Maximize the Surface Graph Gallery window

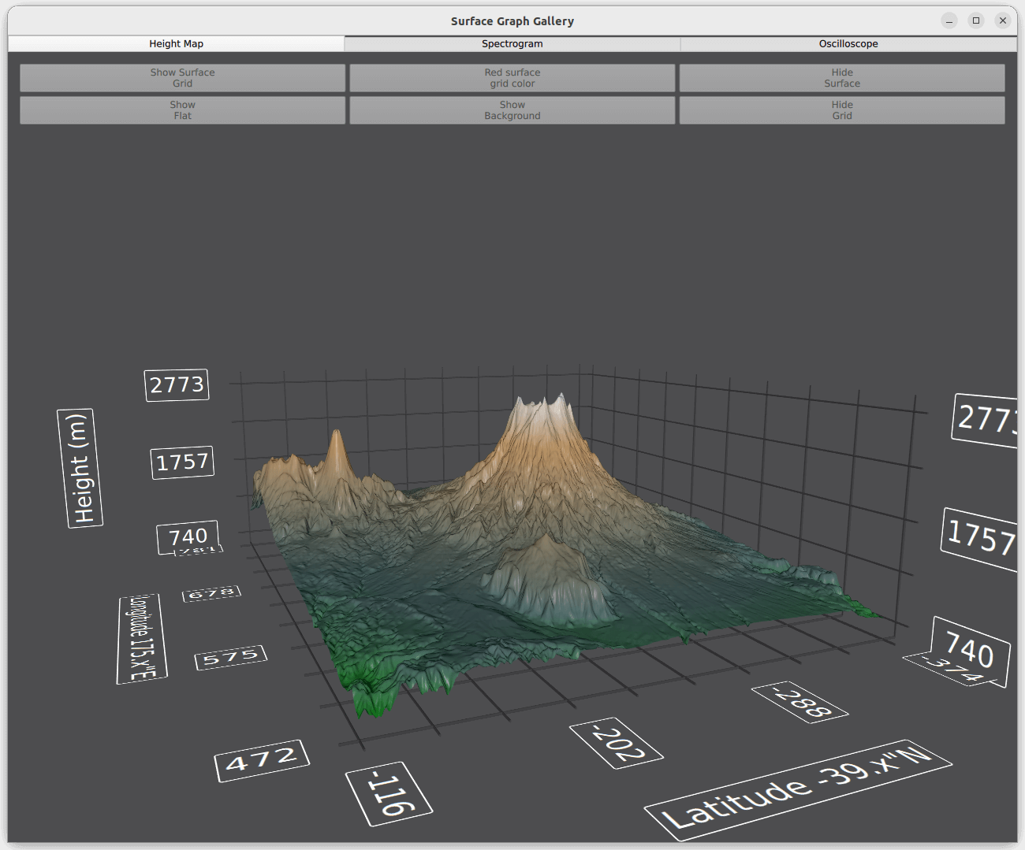pos(976,21)
